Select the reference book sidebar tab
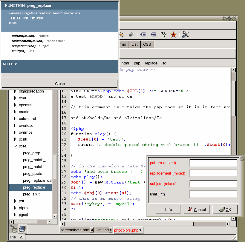Viewport: 245px width, 242px height. click(x=22, y=229)
